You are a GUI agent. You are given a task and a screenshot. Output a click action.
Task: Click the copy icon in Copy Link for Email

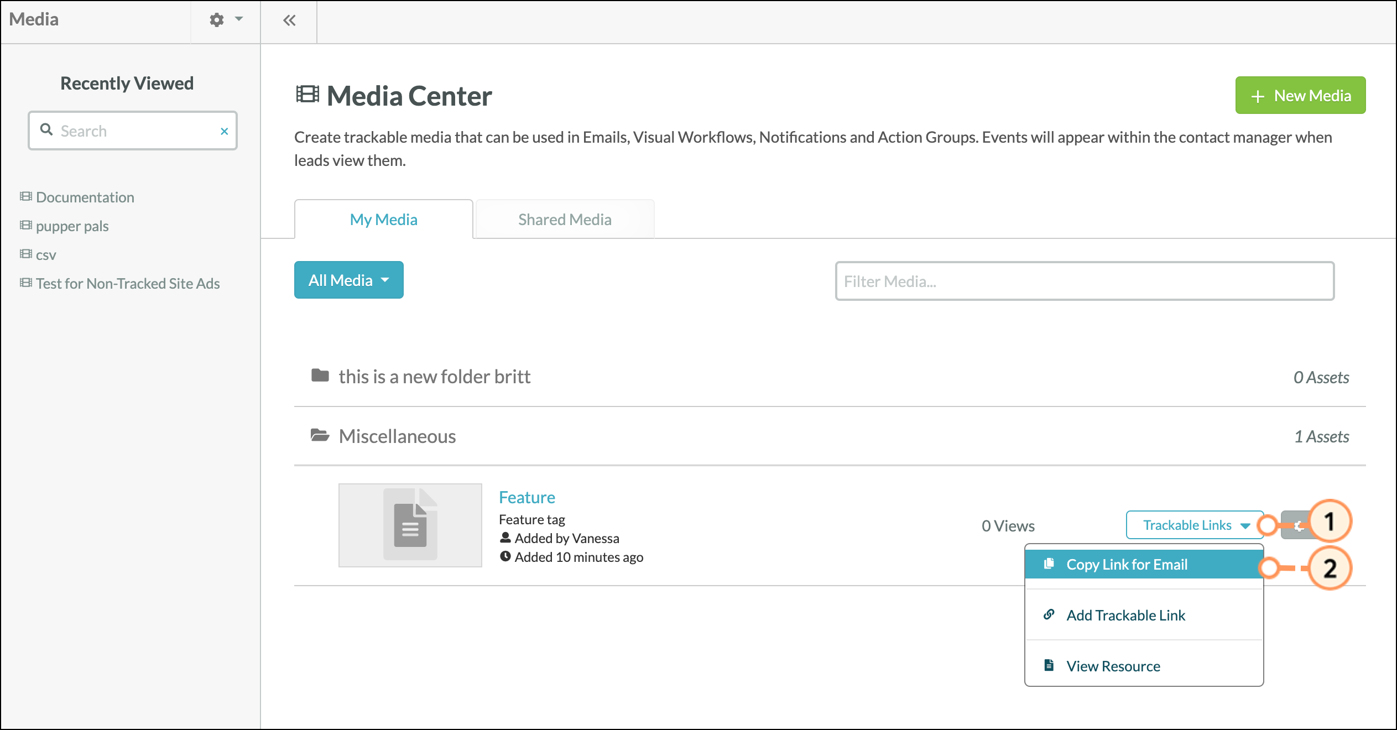pos(1049,564)
